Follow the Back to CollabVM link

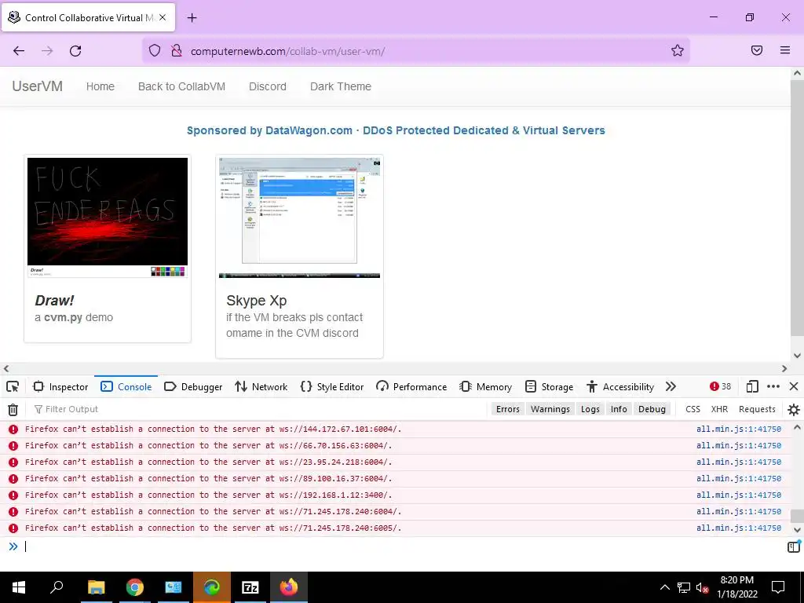pos(181,86)
